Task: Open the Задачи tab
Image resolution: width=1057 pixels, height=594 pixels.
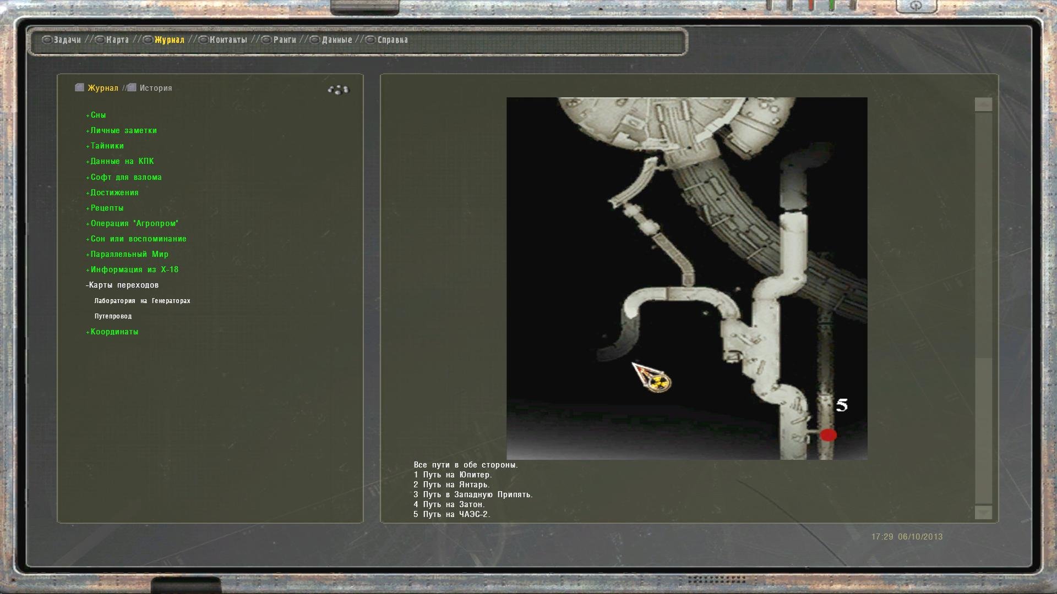Action: click(x=67, y=40)
